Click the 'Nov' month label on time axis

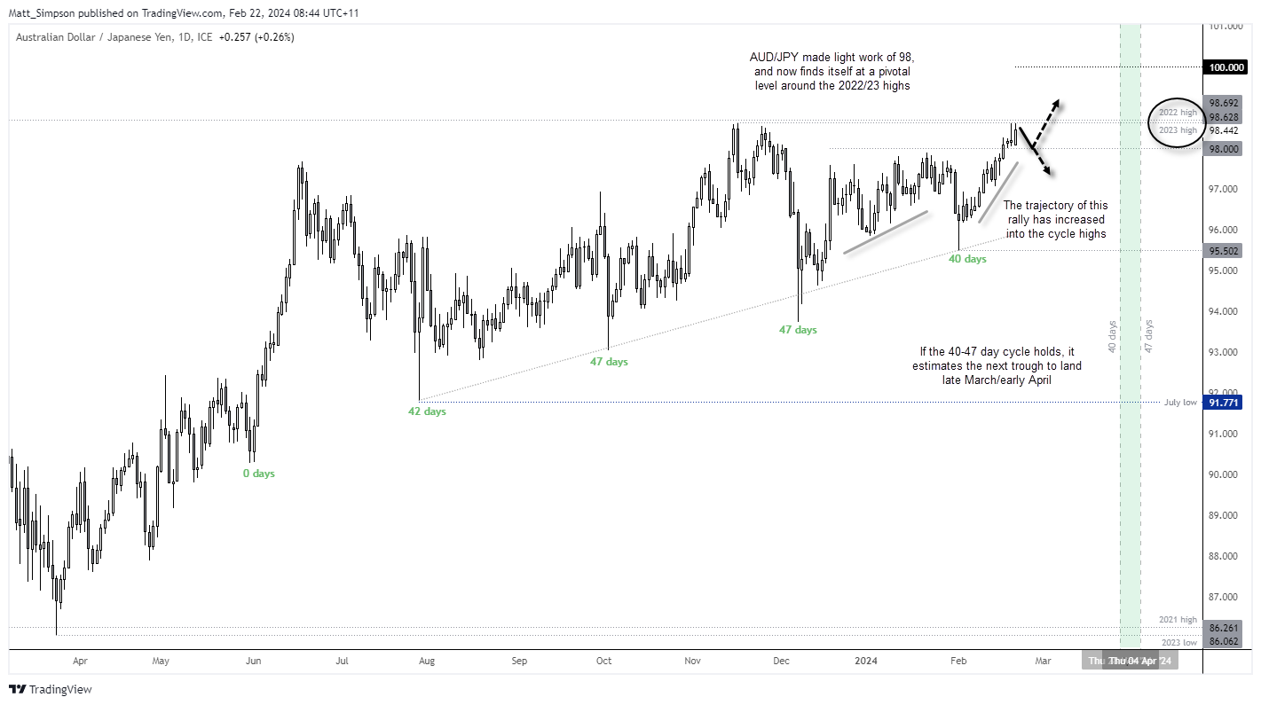[693, 661]
